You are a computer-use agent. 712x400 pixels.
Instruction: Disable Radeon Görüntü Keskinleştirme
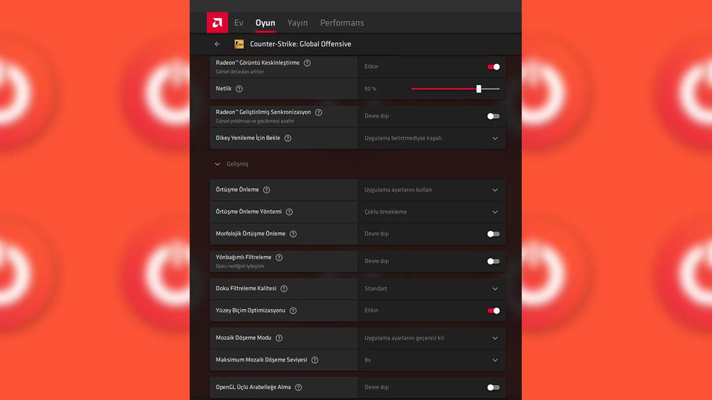click(x=492, y=66)
